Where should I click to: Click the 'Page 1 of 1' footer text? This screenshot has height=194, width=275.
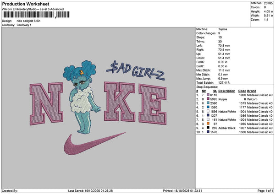(x=265, y=191)
